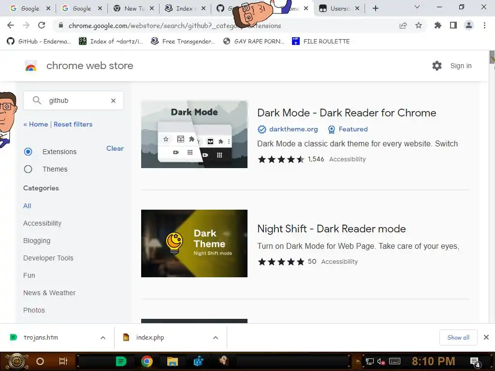The height and width of the screenshot is (371, 495).
Task: Open the Chrome profile avatar
Action: click(x=469, y=25)
